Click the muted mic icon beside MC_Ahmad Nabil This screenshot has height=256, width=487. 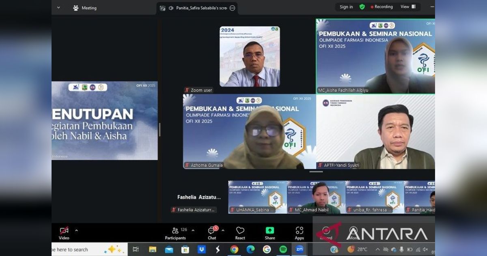point(291,210)
